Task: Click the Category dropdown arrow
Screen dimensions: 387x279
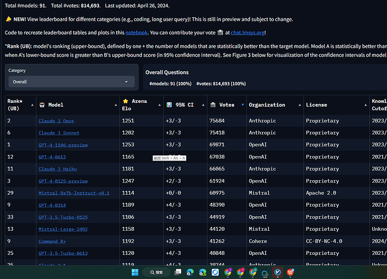Action: point(126,82)
